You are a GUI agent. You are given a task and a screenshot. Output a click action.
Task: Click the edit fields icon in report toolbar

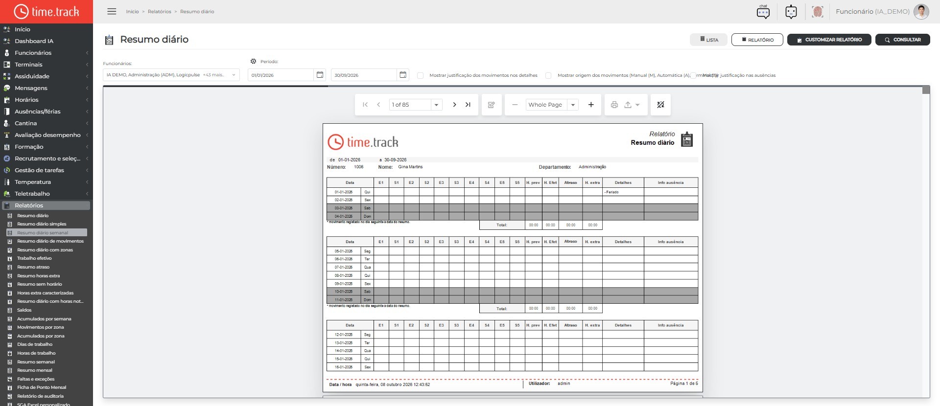[492, 105]
